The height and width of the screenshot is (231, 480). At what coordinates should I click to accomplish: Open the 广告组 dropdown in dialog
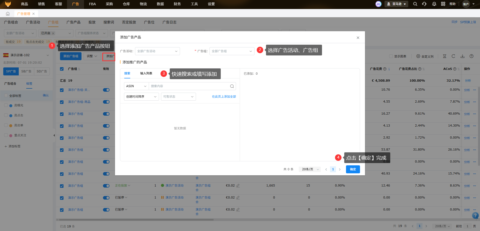(x=232, y=51)
